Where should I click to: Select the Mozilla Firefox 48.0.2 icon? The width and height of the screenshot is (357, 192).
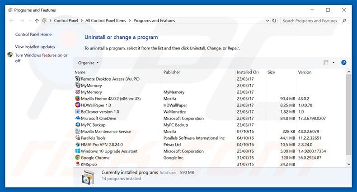pyautogui.click(x=78, y=99)
